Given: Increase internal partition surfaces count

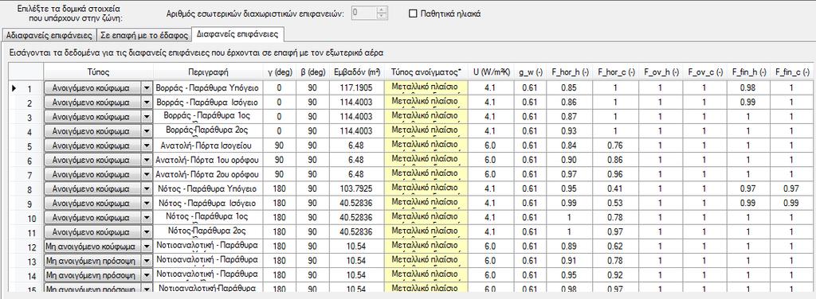Looking at the screenshot, I should coord(382,10).
